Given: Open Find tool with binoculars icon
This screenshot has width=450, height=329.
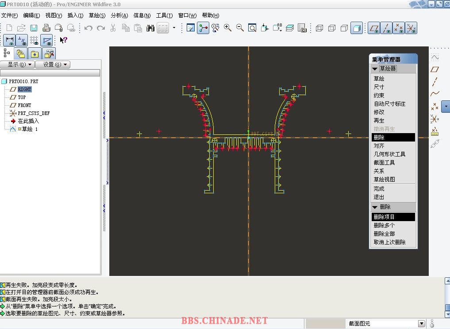Looking at the screenshot, I should (x=150, y=28).
